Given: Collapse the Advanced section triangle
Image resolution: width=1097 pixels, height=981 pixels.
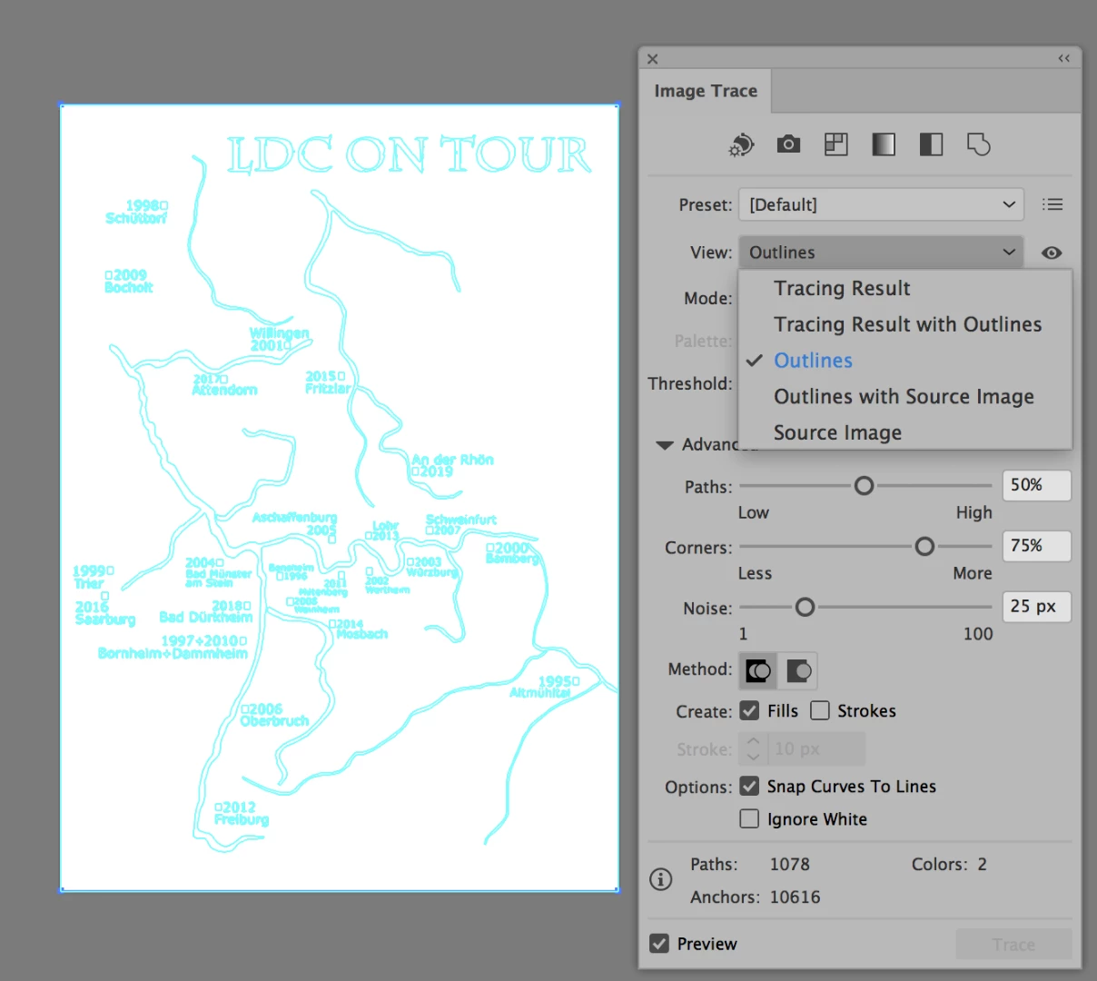Looking at the screenshot, I should tap(665, 445).
